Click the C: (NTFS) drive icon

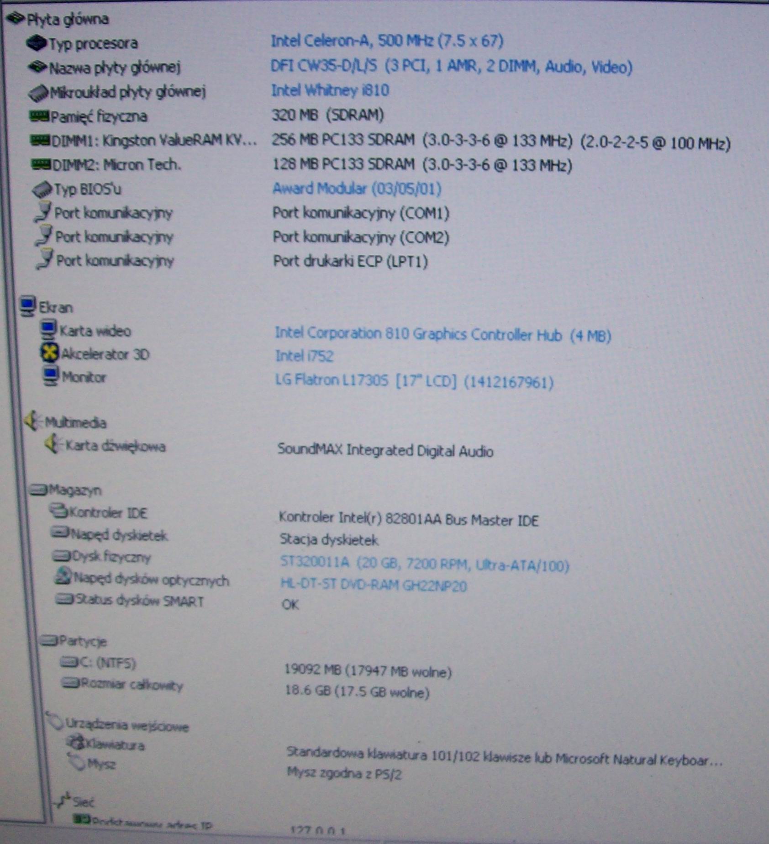[x=69, y=661]
